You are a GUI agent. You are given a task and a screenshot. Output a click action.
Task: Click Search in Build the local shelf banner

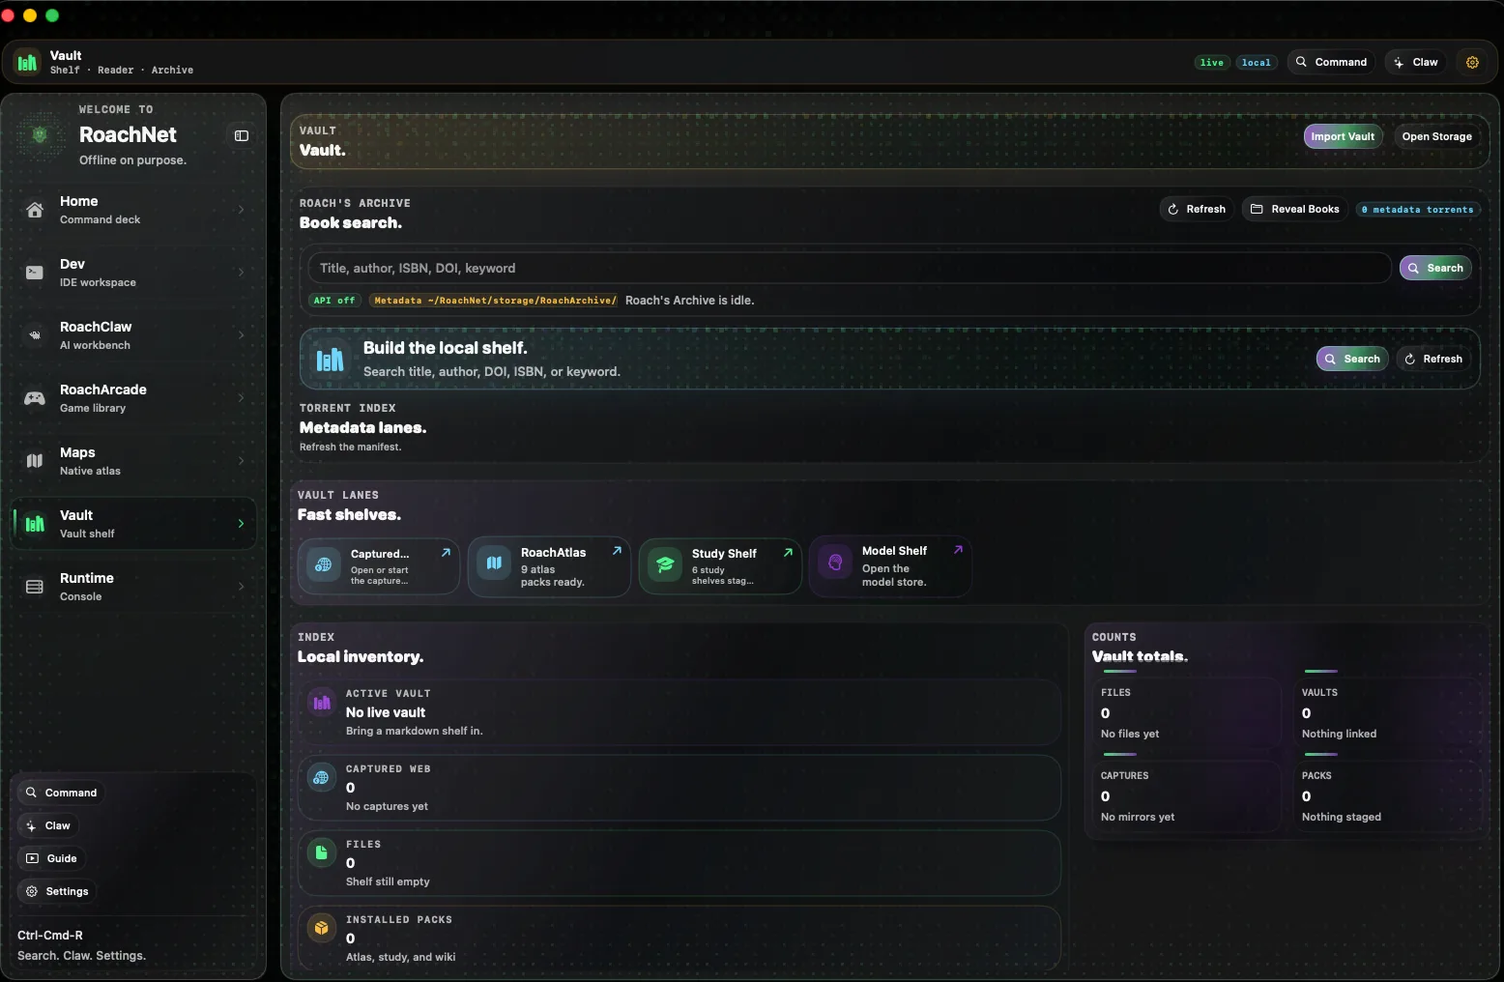click(x=1352, y=359)
